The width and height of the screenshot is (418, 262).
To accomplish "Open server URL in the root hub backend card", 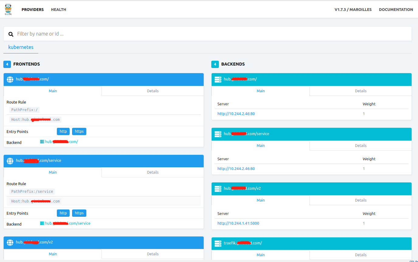I will coord(236,114).
